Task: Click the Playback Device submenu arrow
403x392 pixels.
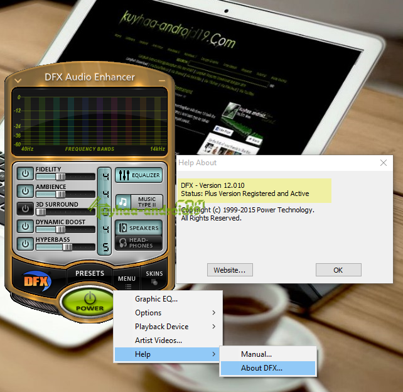Action: point(214,327)
